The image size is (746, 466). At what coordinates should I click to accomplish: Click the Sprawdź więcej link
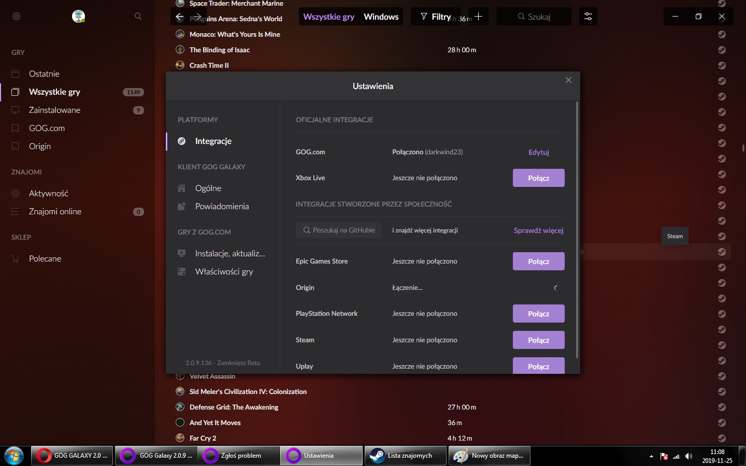(538, 230)
